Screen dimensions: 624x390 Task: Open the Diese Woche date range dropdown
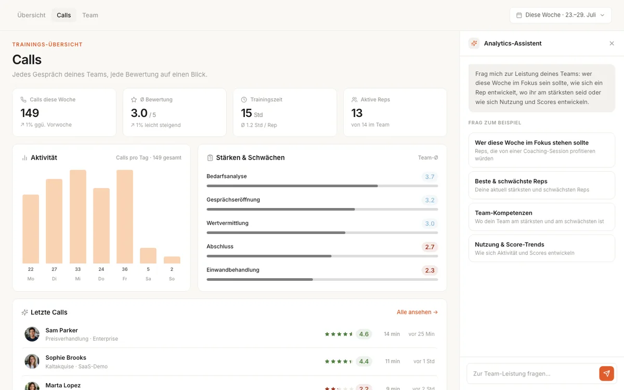561,15
